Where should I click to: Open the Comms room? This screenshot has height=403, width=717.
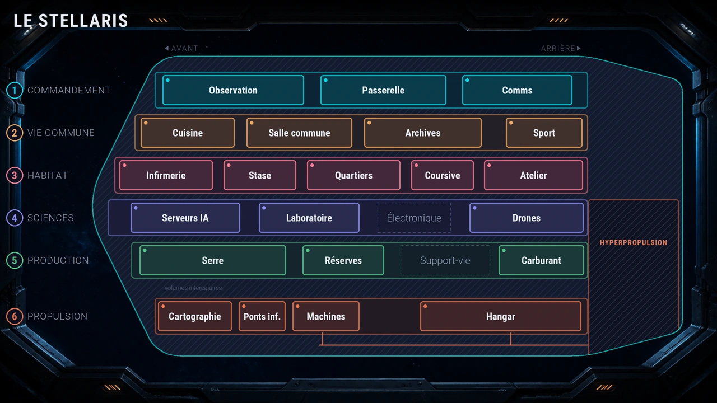click(x=517, y=90)
